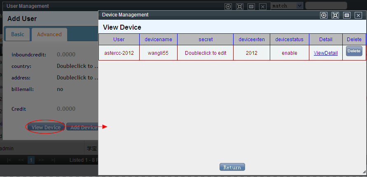The width and height of the screenshot is (367, 177).
Task: Delete the astercc-2012 device row
Action: point(354,51)
